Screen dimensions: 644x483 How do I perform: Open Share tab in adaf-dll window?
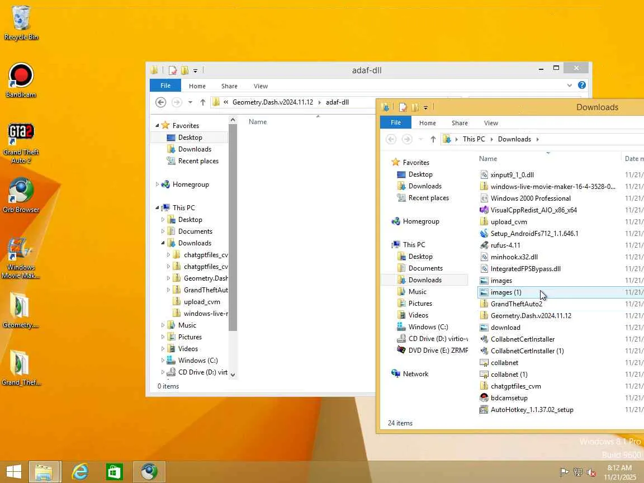(x=229, y=86)
